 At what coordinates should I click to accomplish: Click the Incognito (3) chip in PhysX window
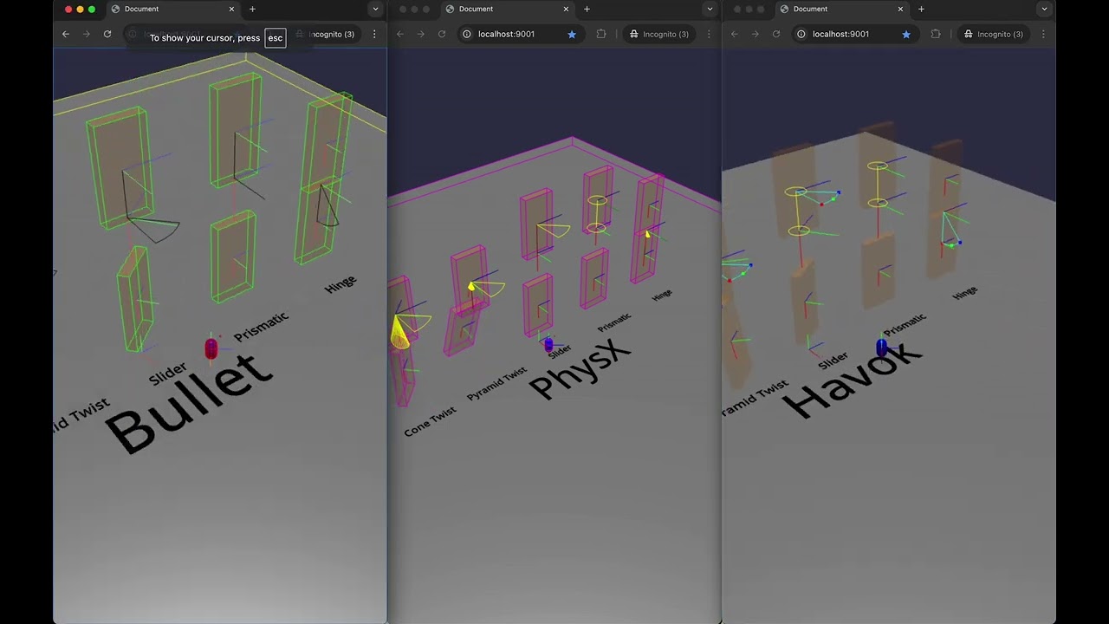click(658, 34)
